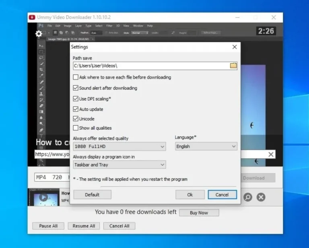This screenshot has height=248, width=309.
Task: Click the play icon on the video thumbnail
Action: [x=43, y=197]
